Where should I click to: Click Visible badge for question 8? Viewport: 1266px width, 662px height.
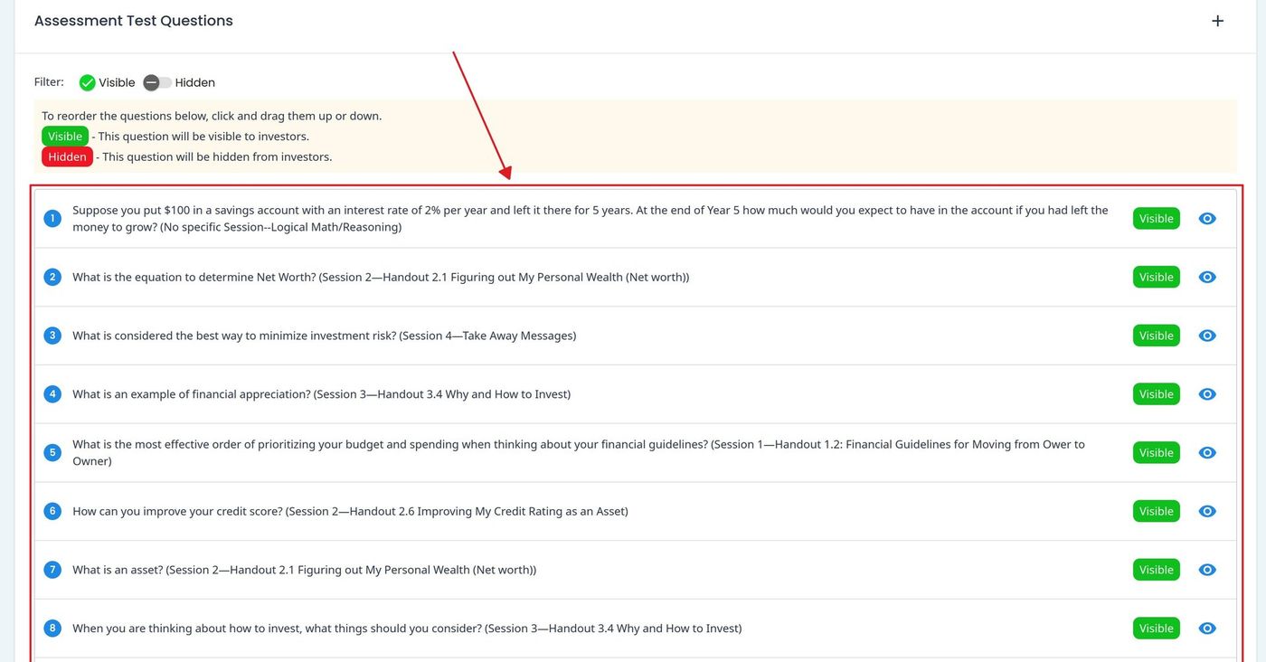pos(1156,629)
